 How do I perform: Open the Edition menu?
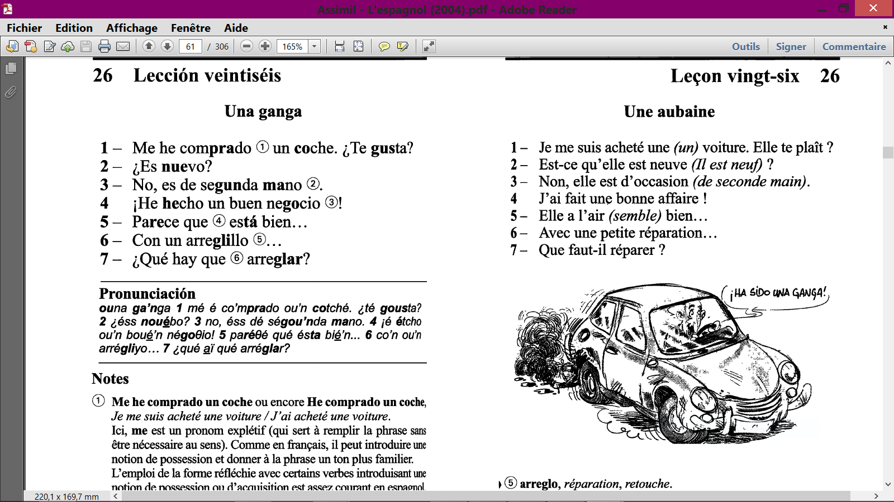pos(74,28)
